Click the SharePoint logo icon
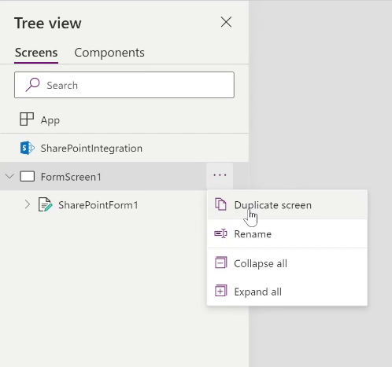 [x=28, y=148]
